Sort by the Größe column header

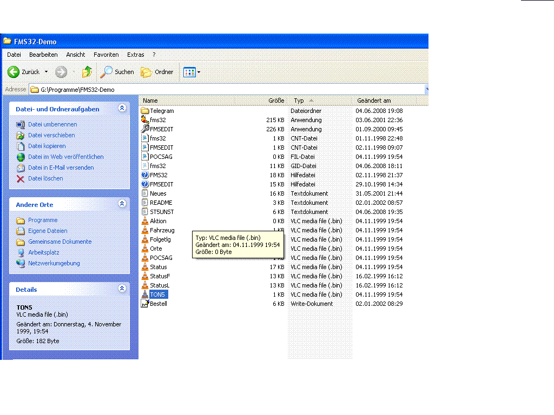pos(261,101)
